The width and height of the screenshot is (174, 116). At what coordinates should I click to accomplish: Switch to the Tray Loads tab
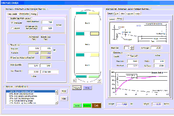[12, 14]
